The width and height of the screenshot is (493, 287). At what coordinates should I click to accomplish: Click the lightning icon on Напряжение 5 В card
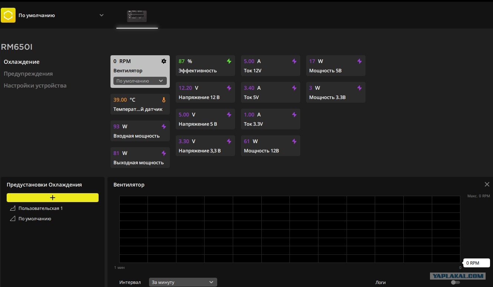click(229, 115)
